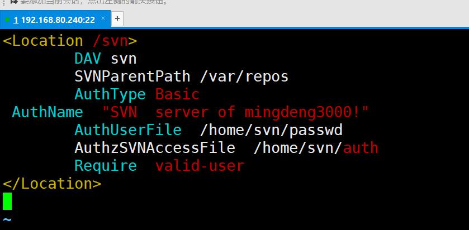Click the AuthName directive keyword
469x230 pixels.
(x=48, y=112)
